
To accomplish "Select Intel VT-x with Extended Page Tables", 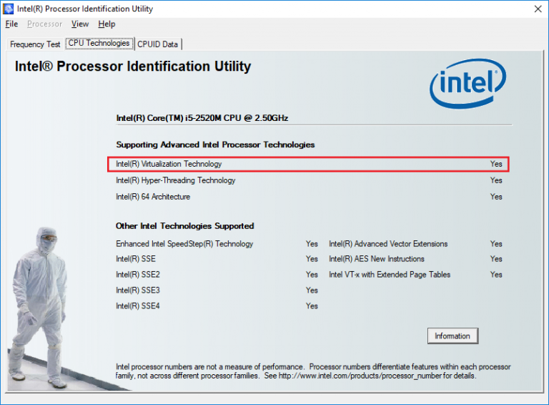I will click(390, 275).
